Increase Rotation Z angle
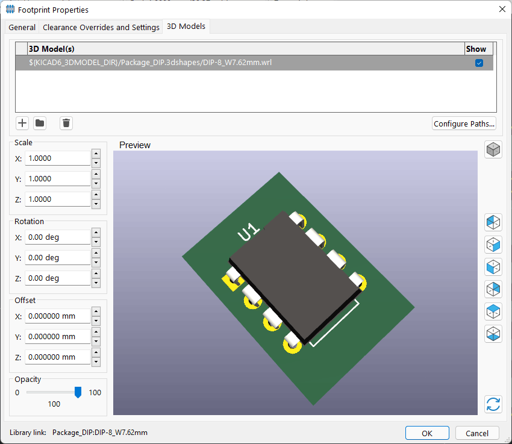Viewport: 512px width, 444px height. point(96,274)
